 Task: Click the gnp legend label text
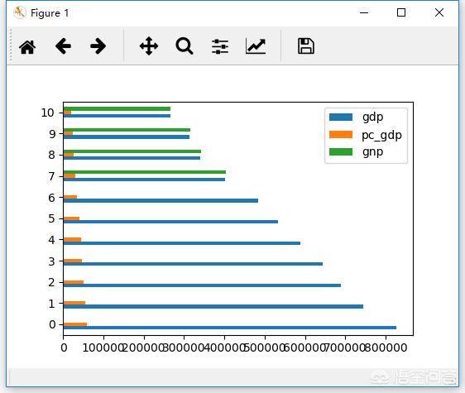pyautogui.click(x=373, y=152)
